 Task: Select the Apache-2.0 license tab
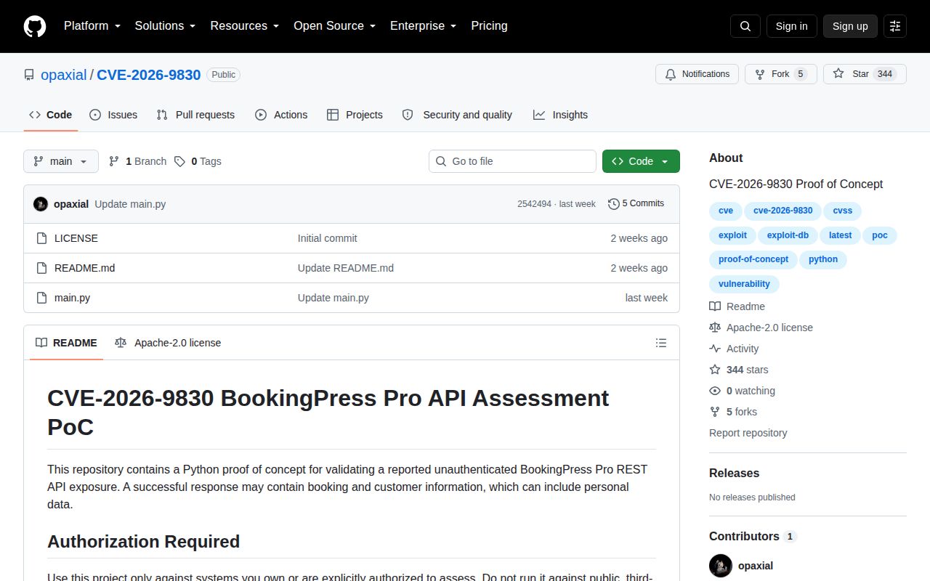(x=168, y=343)
